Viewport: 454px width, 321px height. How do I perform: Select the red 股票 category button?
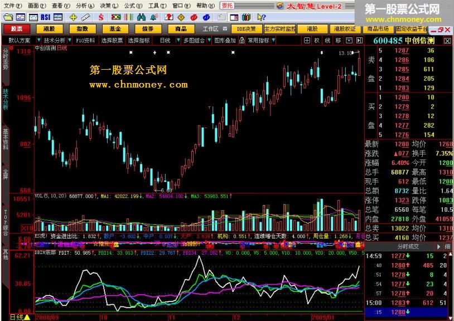[x=17, y=29]
